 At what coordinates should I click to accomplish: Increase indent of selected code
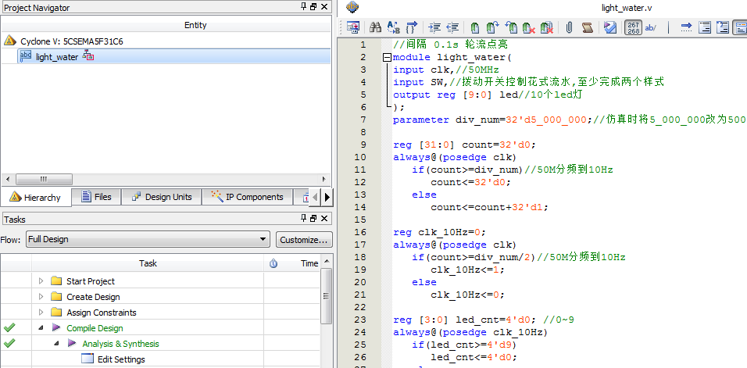coord(434,27)
